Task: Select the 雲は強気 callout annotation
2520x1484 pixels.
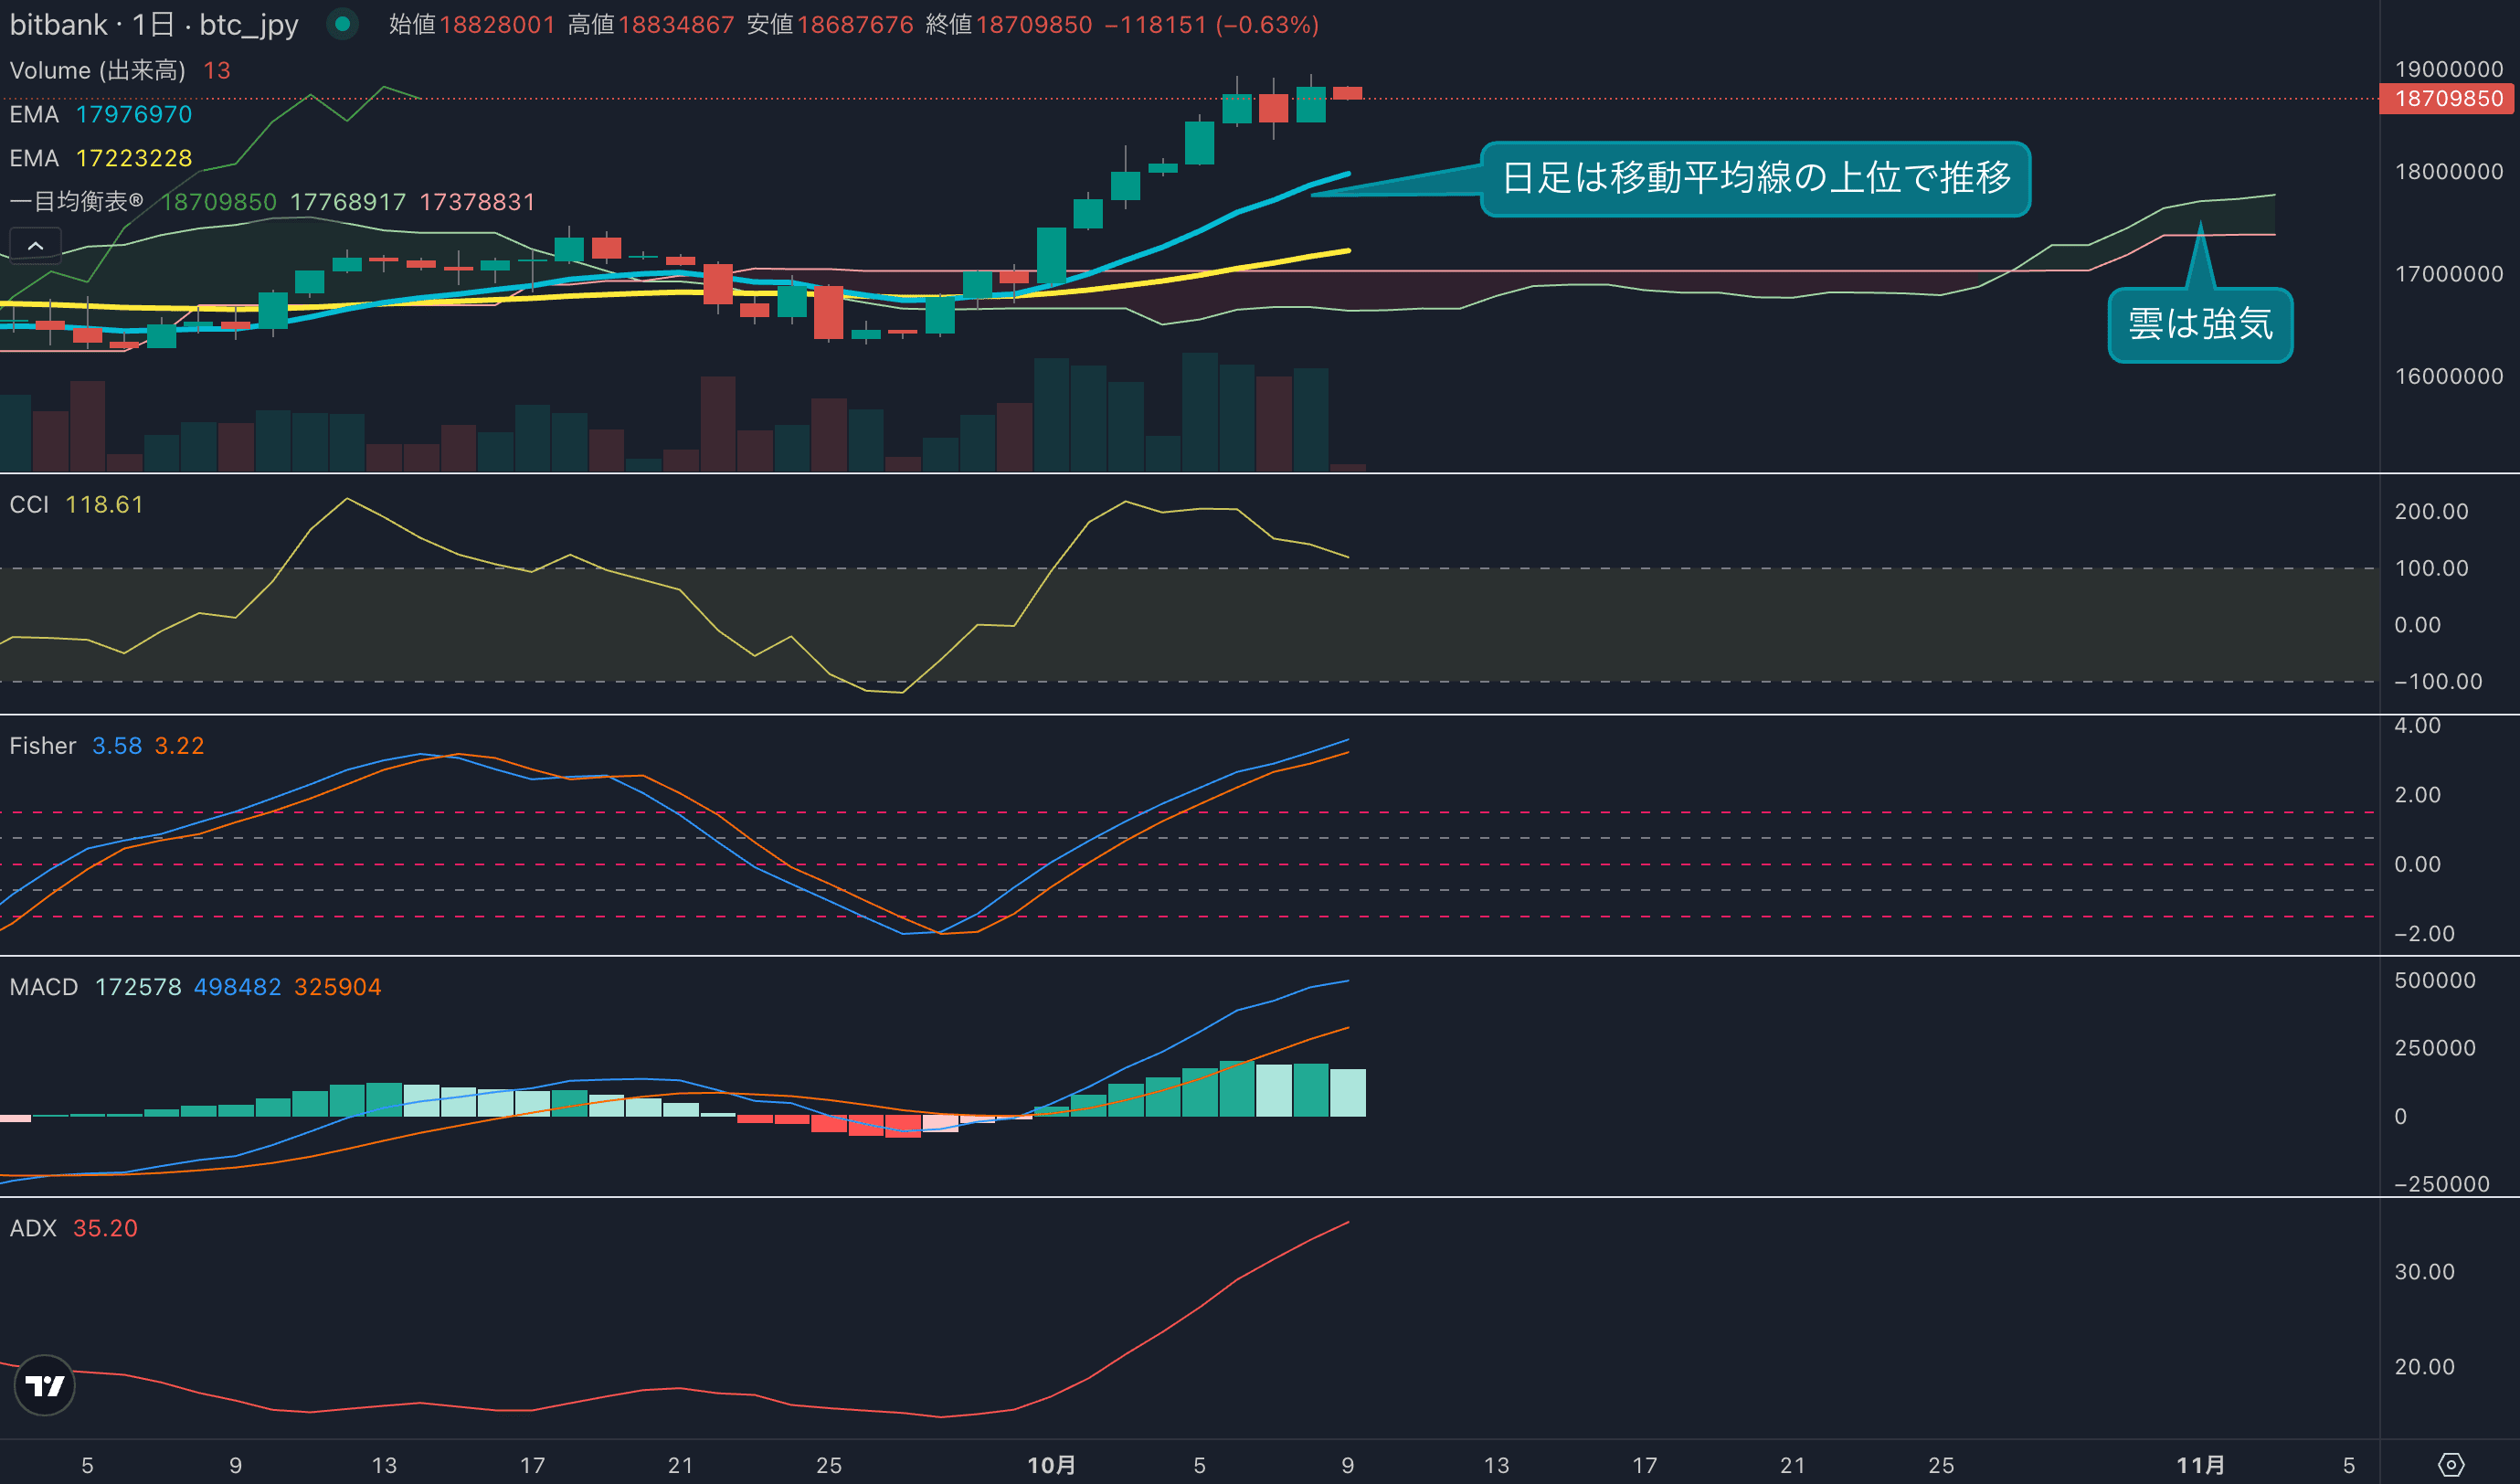Action: (2200, 325)
